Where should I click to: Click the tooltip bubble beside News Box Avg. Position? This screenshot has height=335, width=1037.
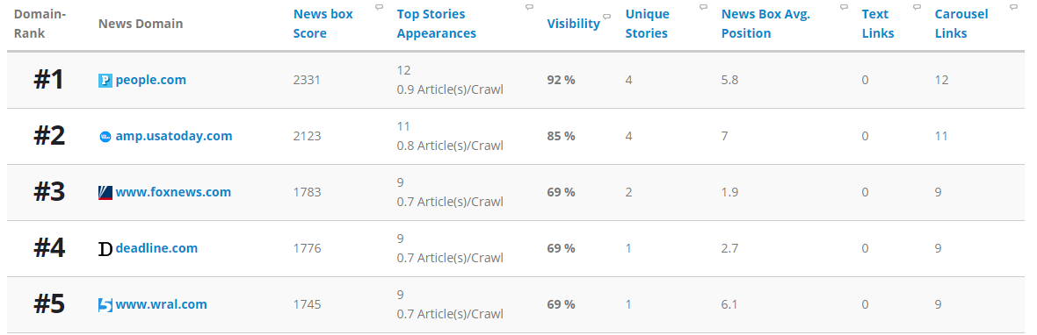pyautogui.click(x=844, y=7)
